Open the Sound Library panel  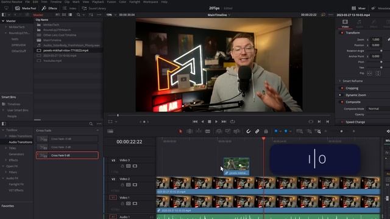click(94, 8)
